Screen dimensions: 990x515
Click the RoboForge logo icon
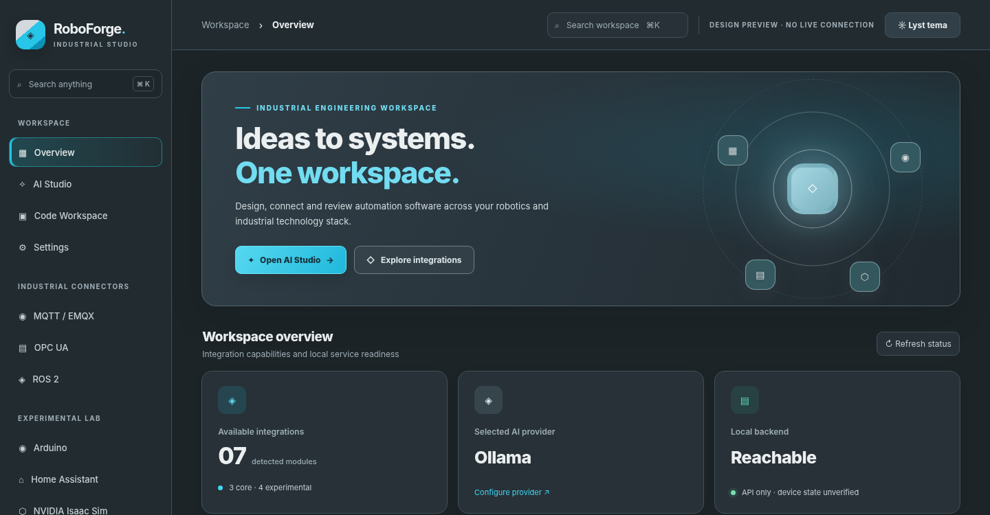pyautogui.click(x=30, y=34)
